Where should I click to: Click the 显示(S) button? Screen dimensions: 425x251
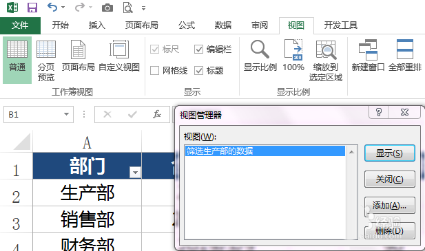pyautogui.click(x=389, y=153)
